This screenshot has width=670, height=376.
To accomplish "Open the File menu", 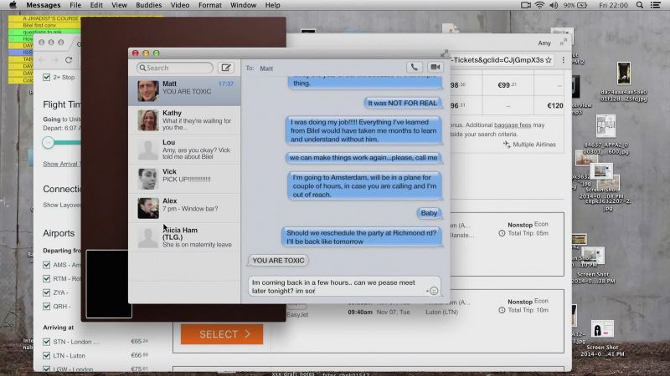I will (75, 5).
